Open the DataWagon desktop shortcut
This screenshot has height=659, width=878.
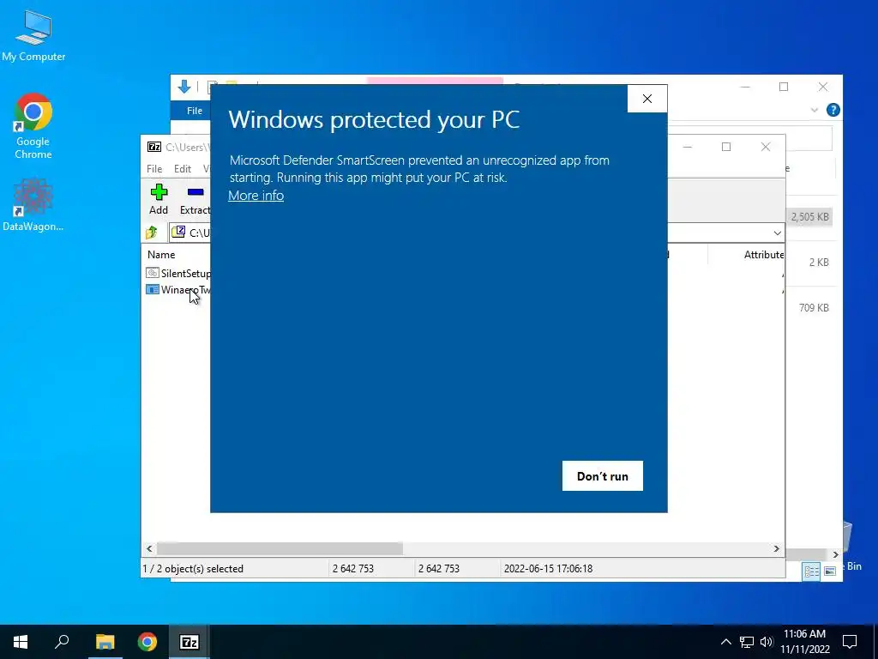[x=33, y=204]
